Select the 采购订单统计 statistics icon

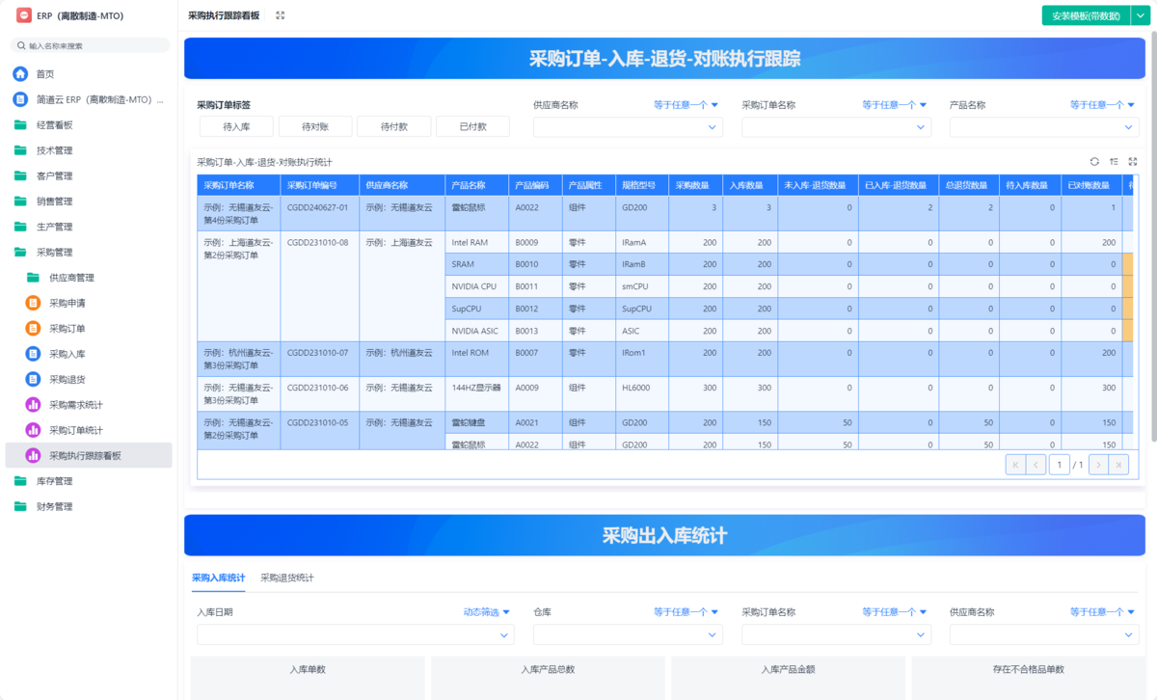click(32, 430)
